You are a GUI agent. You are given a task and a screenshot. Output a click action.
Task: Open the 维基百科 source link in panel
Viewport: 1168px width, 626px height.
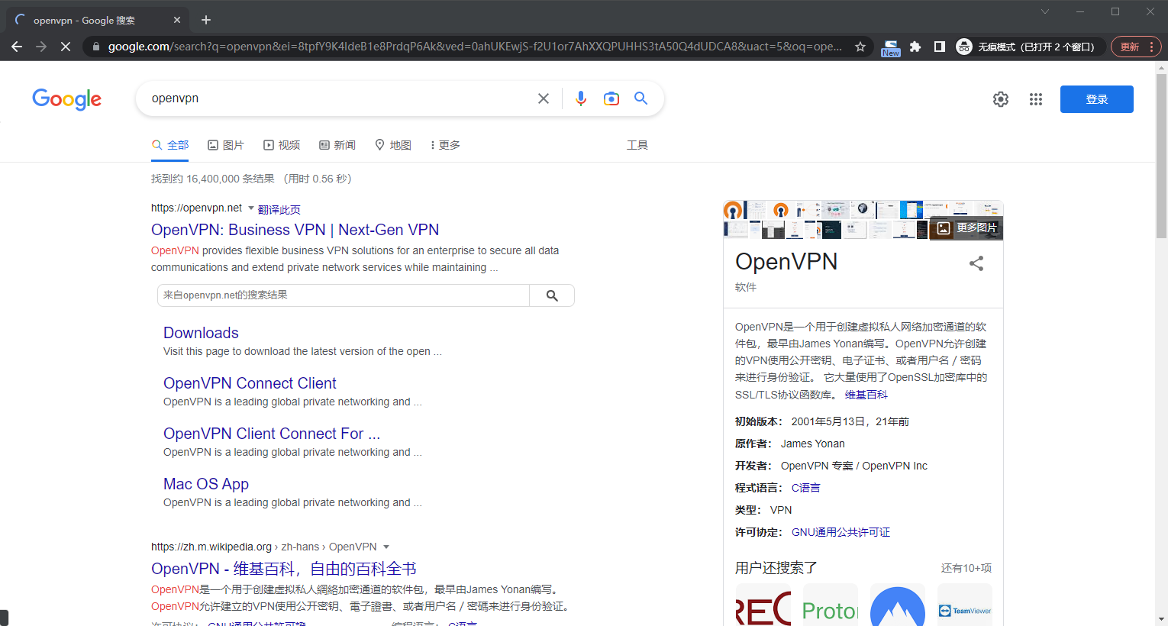tap(866, 395)
